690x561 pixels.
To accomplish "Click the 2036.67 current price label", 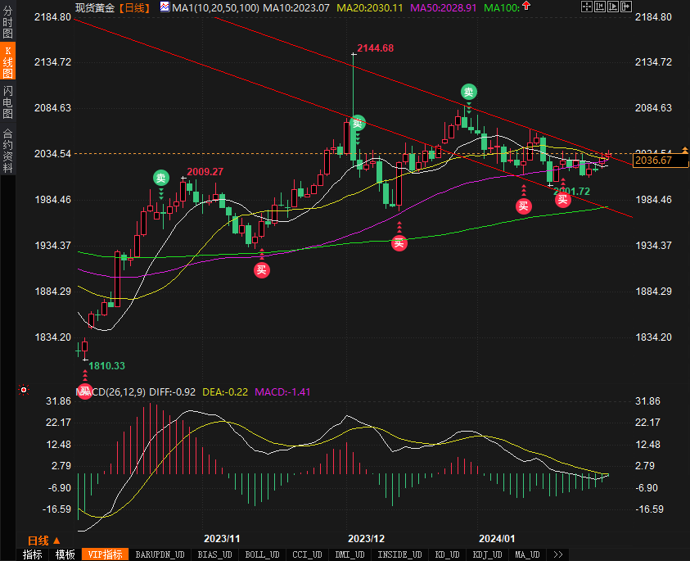I will pyautogui.click(x=660, y=161).
